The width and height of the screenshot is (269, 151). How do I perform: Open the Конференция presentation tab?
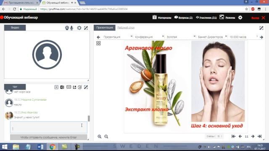pos(144,37)
